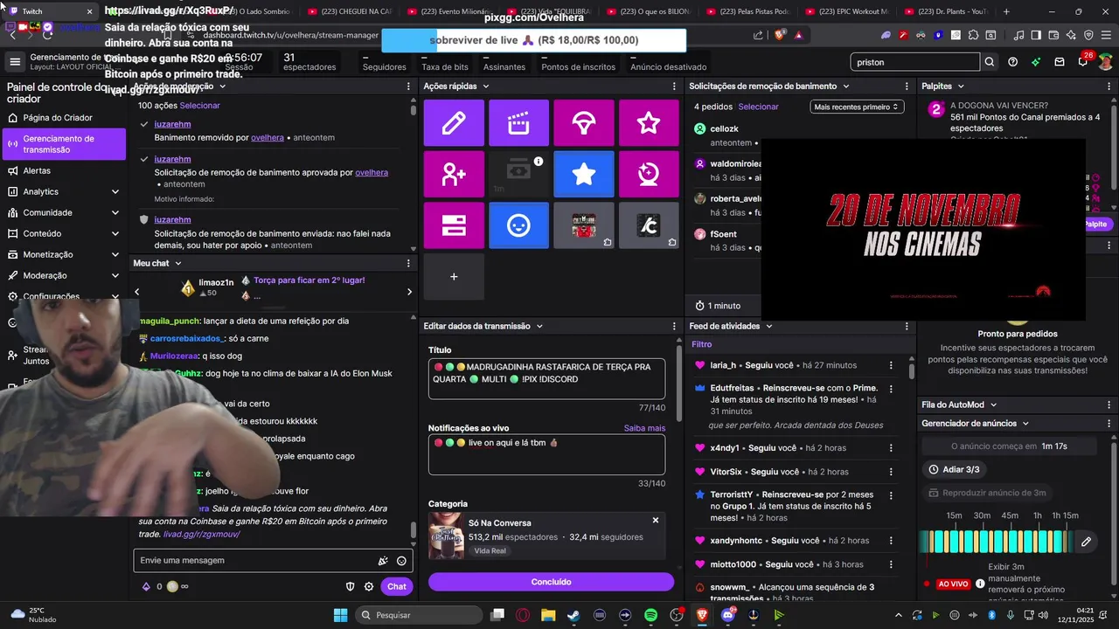This screenshot has height=629, width=1119.
Task: Click the red channel image quick action tile
Action: coord(584,225)
